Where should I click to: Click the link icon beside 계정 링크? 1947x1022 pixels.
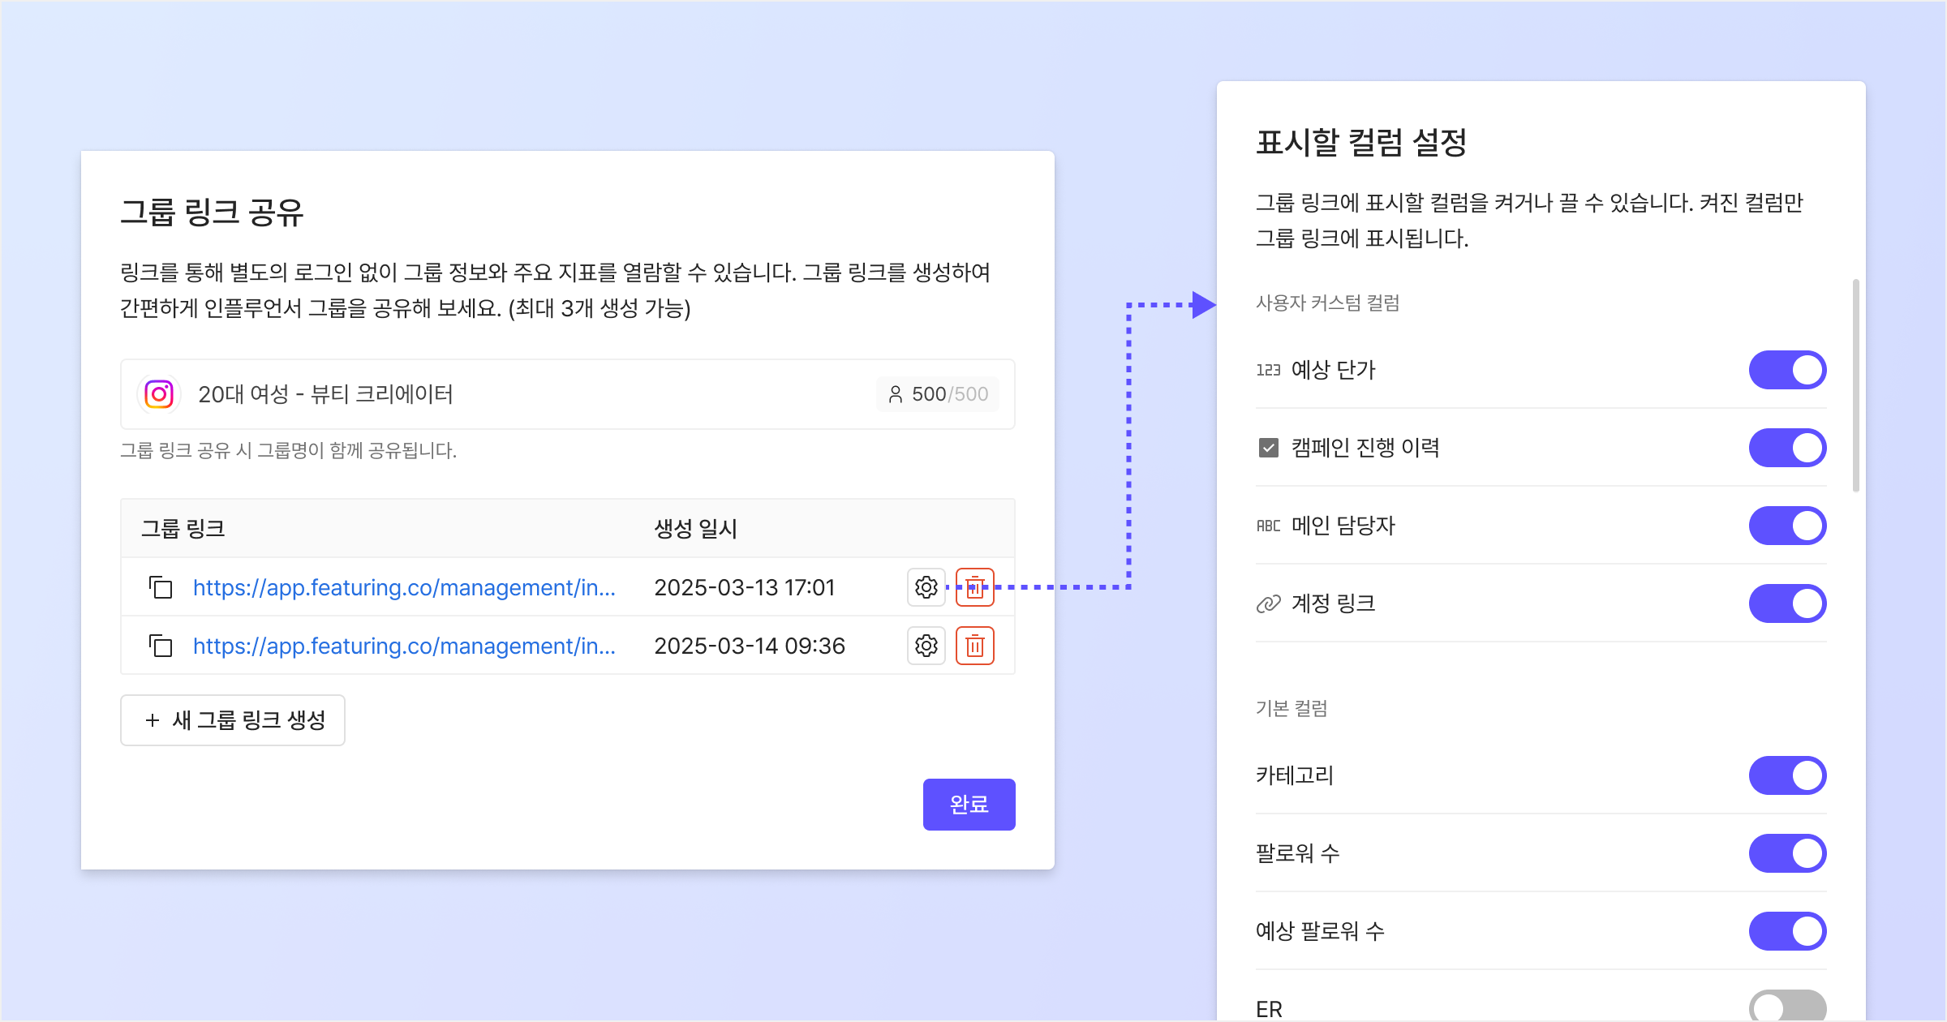[x=1268, y=603]
